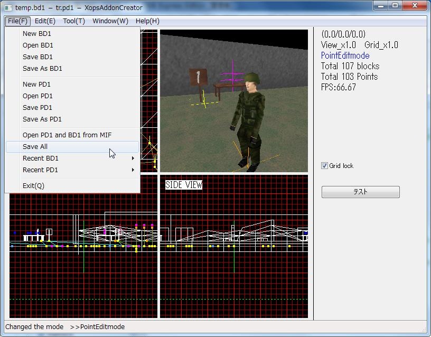Click the (0.0/0.0/0.0) coordinate readout
Screen dimensions: 431x337
tap(343, 34)
